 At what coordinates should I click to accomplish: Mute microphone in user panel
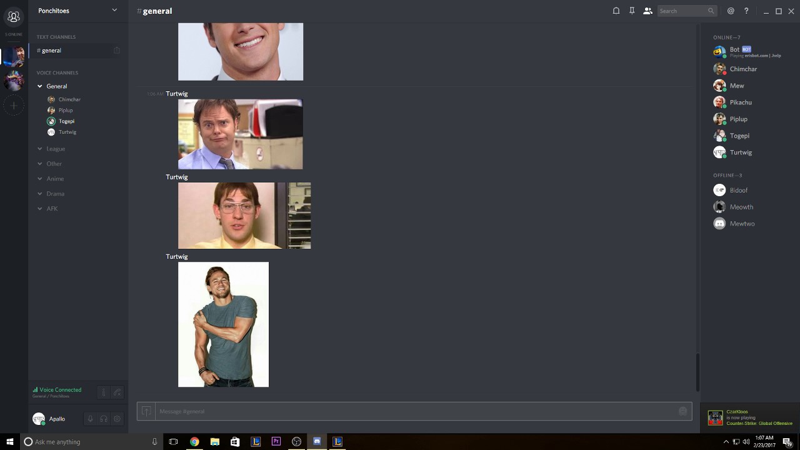[90, 419]
